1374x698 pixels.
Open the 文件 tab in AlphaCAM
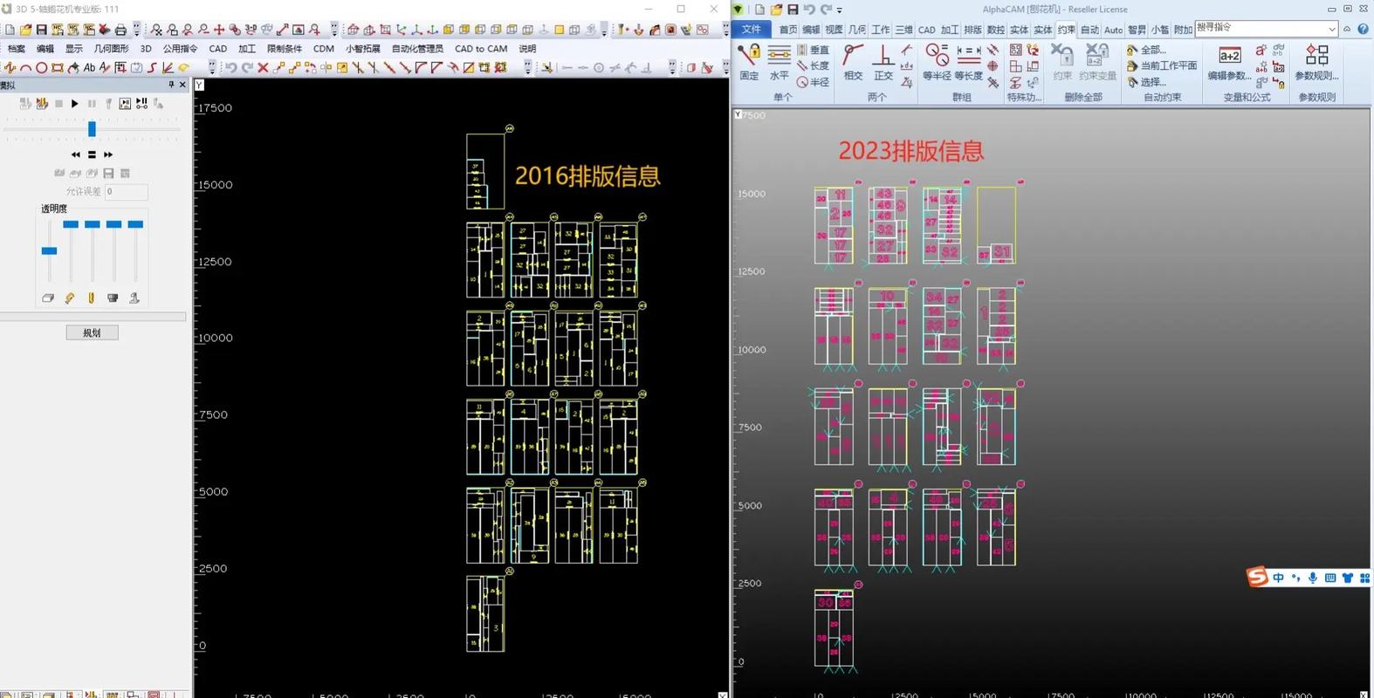751,30
